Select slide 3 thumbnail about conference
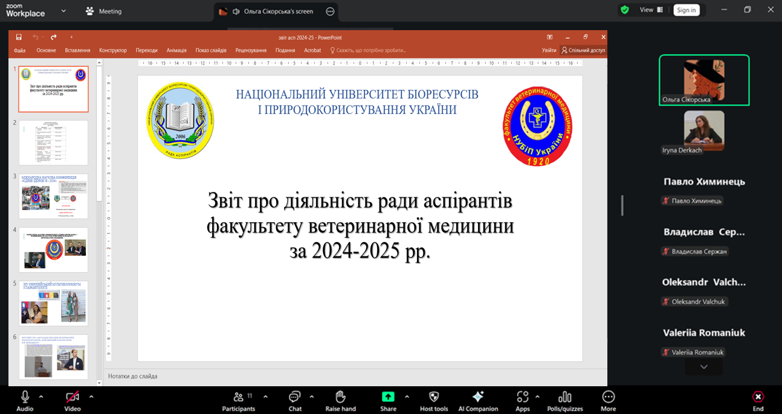 pos(53,196)
